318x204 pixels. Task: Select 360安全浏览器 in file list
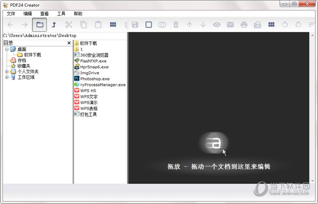(94, 55)
